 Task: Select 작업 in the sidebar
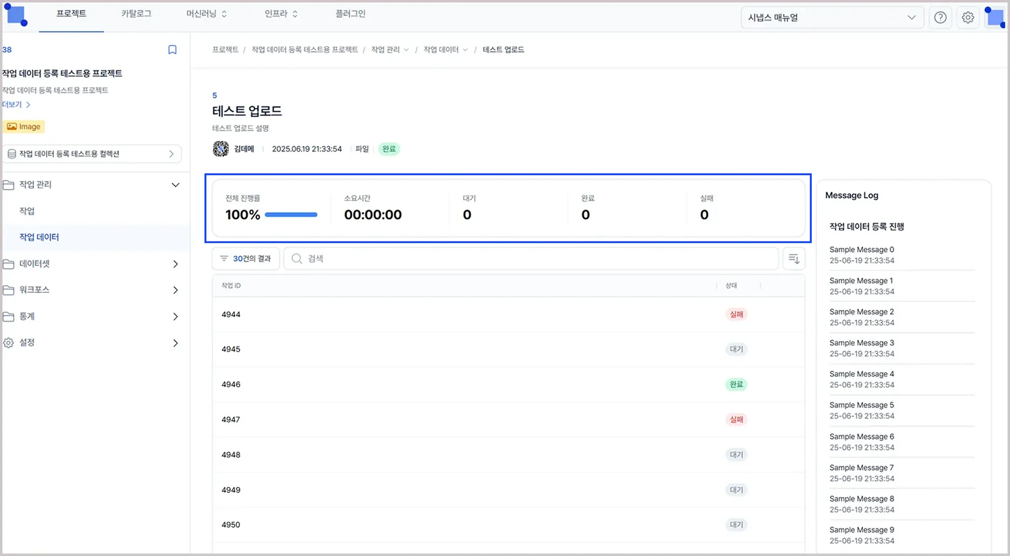[27, 211]
